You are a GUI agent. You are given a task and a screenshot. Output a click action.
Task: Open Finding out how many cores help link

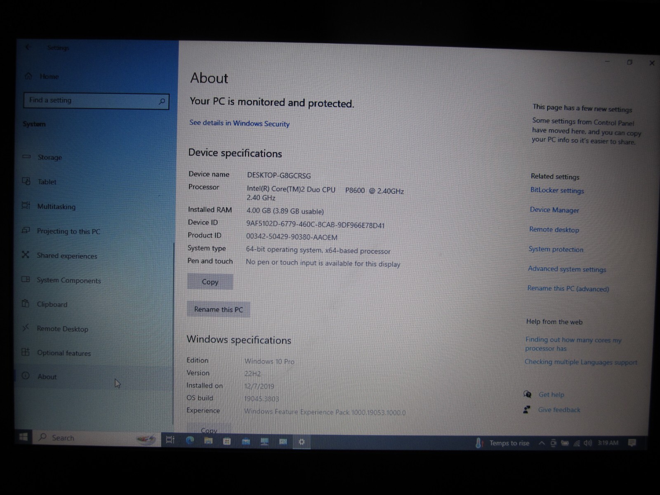point(573,344)
